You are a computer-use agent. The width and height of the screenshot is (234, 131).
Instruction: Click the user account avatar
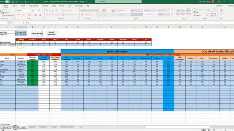click(x=213, y=1)
